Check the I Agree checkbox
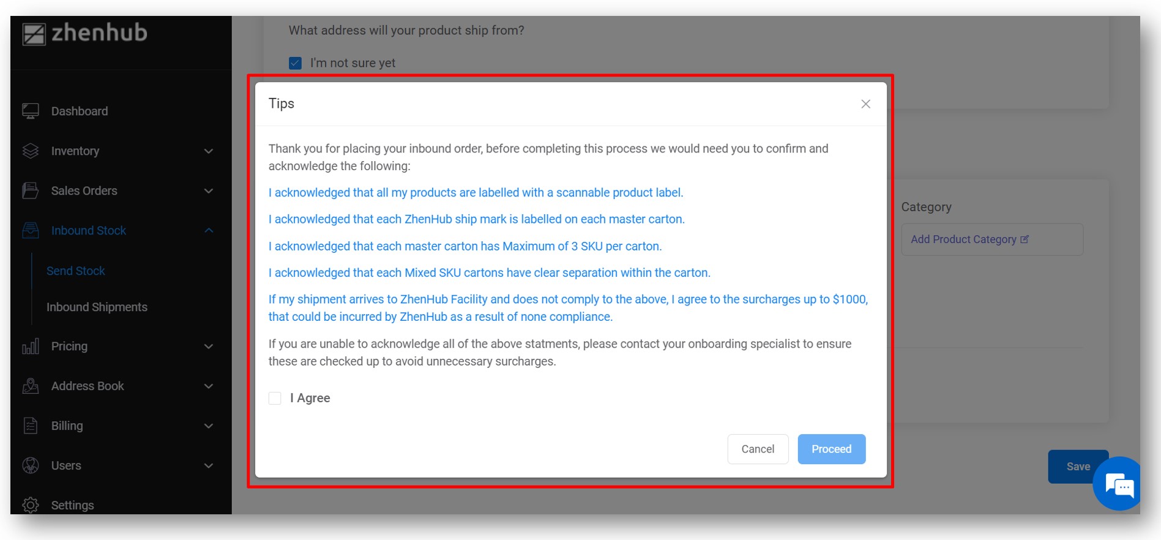This screenshot has width=1161, height=540. [275, 398]
